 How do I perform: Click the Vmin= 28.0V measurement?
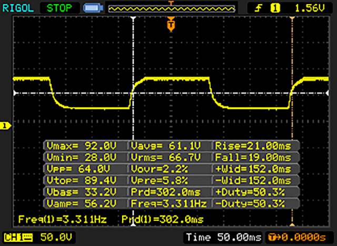[x=82, y=157]
